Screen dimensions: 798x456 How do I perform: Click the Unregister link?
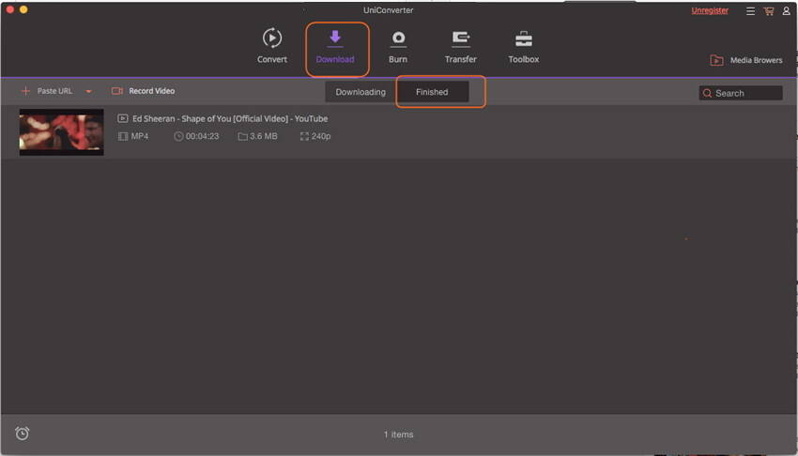pyautogui.click(x=710, y=10)
